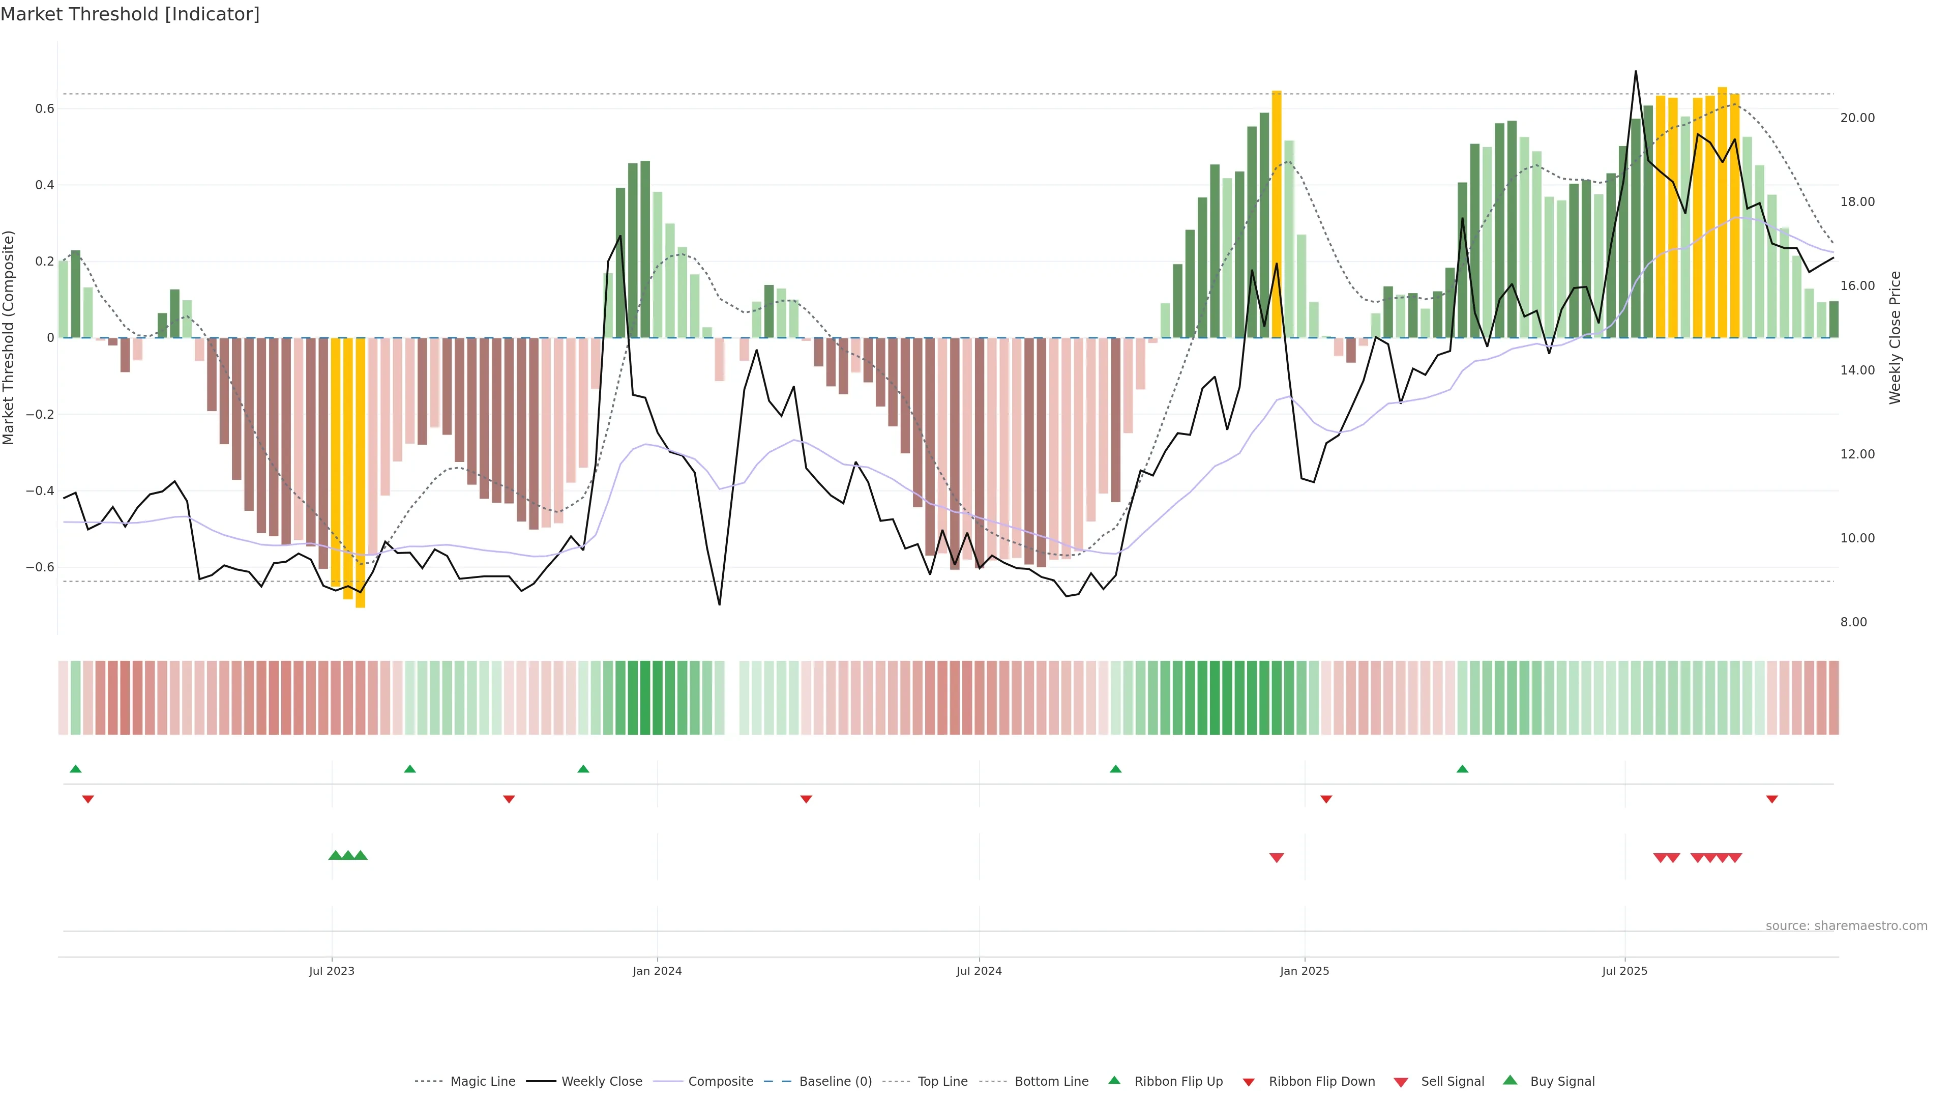Viewport: 1953px width, 1099px height.
Task: Click the source: sharemaestro.com text
Action: (1846, 926)
